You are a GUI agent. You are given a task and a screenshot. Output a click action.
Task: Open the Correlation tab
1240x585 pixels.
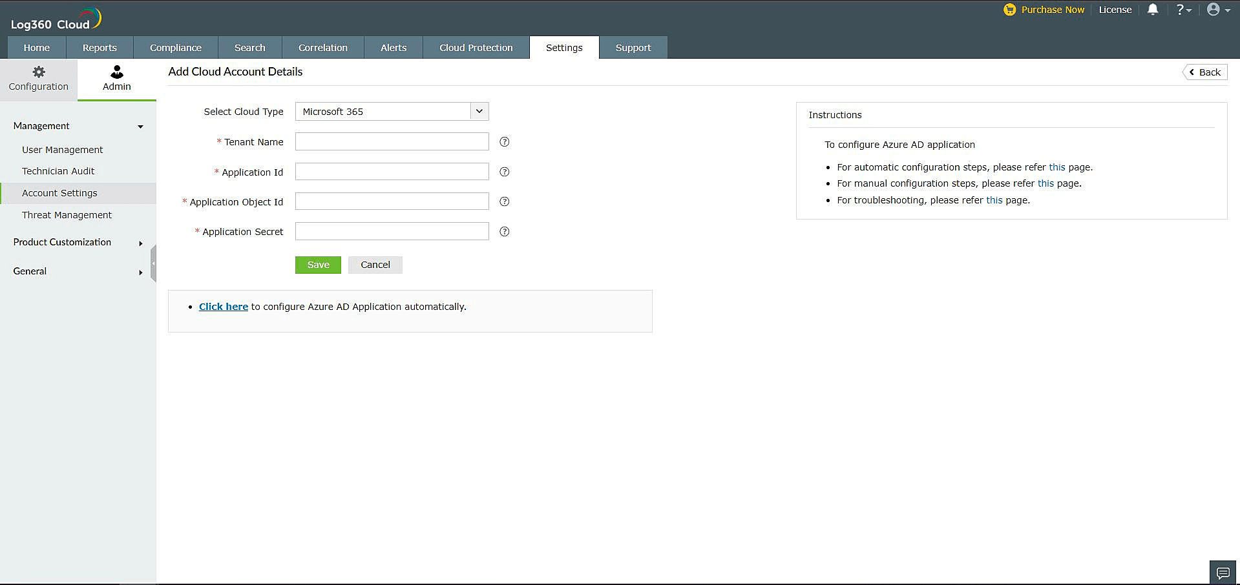pyautogui.click(x=323, y=48)
